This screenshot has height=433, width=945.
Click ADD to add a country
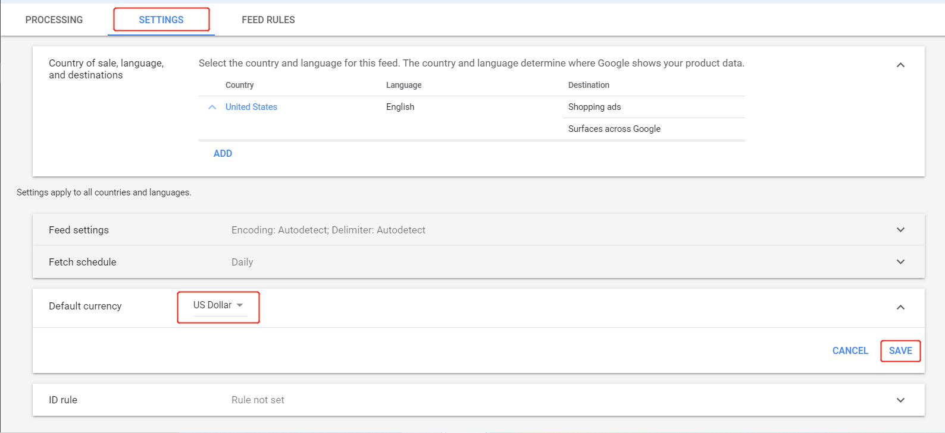pyautogui.click(x=223, y=153)
